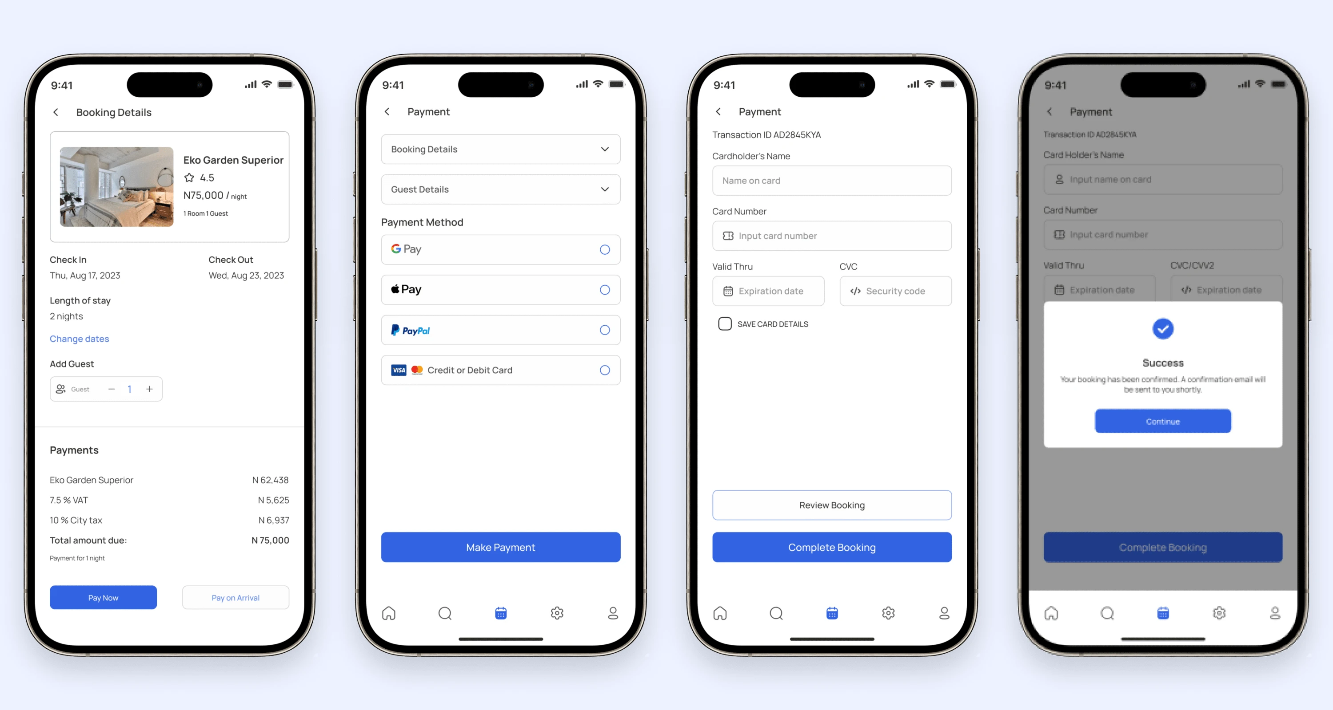Tap the back arrow on Booking Details screen
Viewport: 1333px width, 710px height.
click(56, 112)
